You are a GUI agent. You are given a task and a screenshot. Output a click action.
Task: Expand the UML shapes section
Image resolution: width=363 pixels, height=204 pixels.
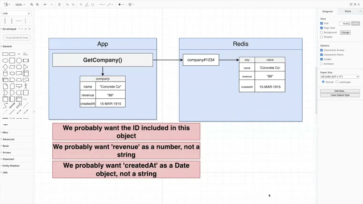point(16,172)
